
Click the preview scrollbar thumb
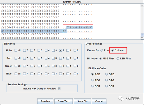(142, 35)
